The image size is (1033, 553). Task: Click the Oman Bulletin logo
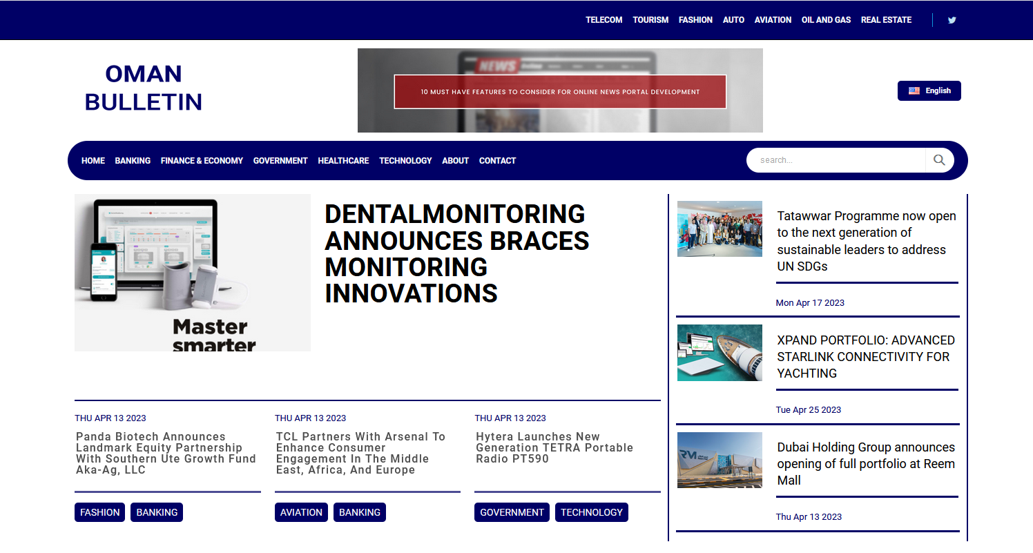tap(144, 88)
